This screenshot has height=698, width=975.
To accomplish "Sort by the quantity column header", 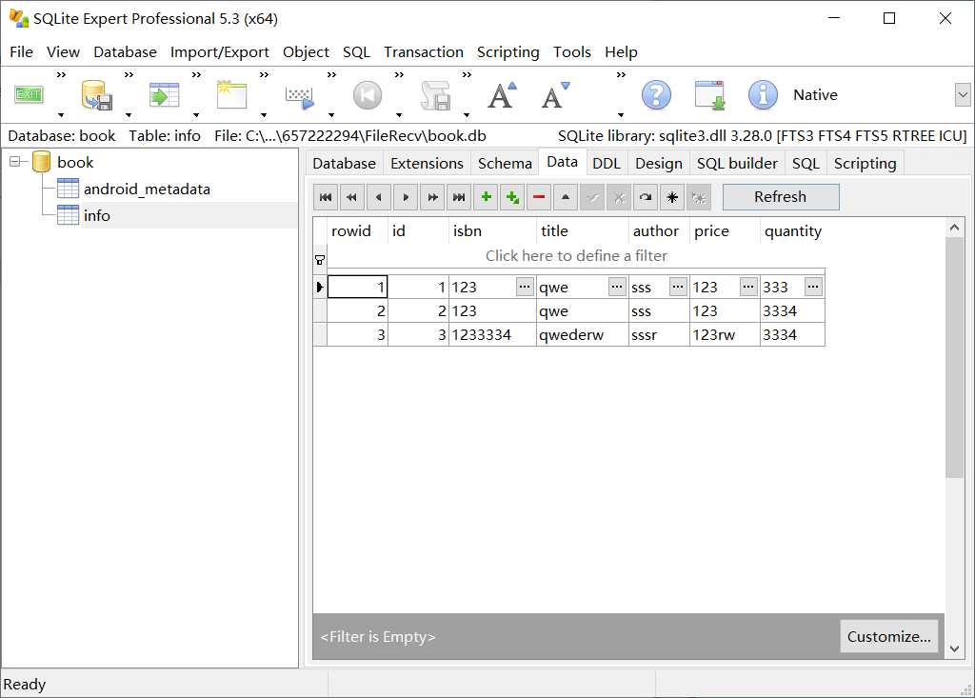I will (792, 231).
